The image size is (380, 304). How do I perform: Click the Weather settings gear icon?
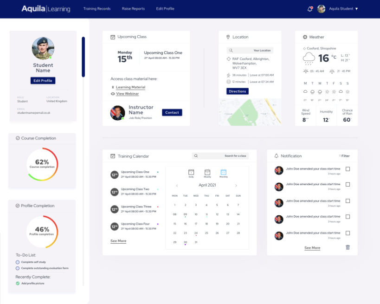(305, 37)
